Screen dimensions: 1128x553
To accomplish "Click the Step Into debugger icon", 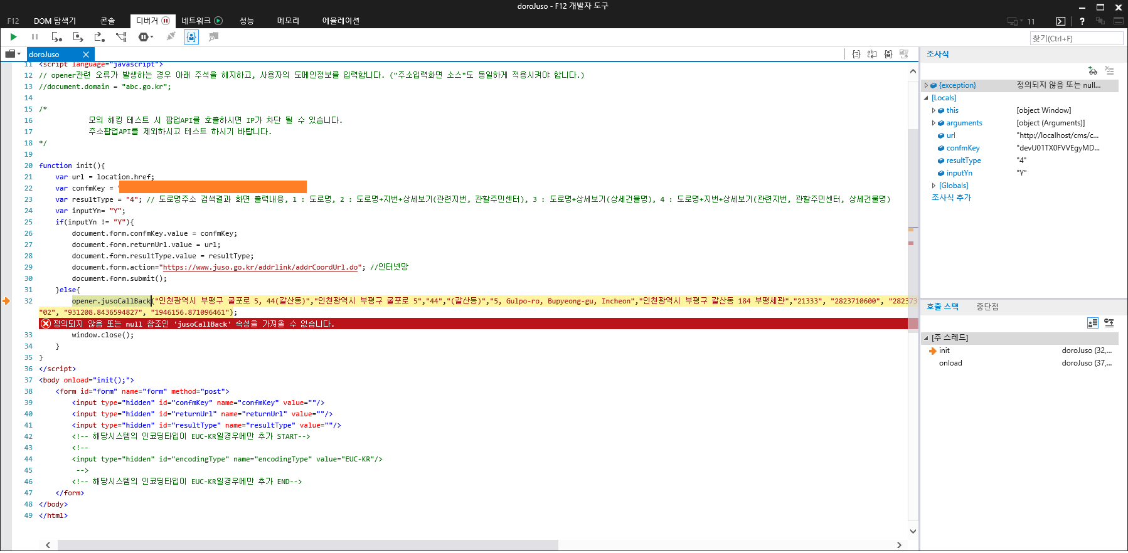I will coord(56,37).
